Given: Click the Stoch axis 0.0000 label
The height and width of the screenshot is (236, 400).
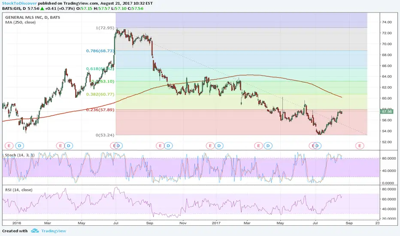Looking at the screenshot, I should [x=388, y=183].
